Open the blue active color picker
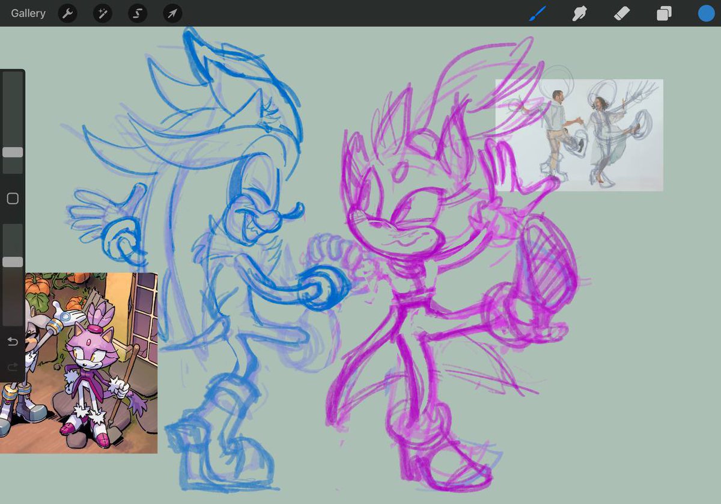The height and width of the screenshot is (504, 721). 706,13
